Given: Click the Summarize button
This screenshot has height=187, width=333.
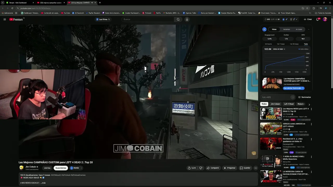Looking at the screenshot, I should (x=305, y=97).
